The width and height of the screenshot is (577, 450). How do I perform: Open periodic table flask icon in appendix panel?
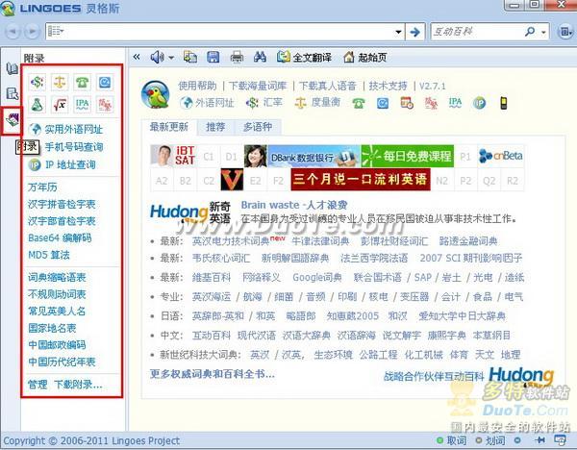coord(38,105)
